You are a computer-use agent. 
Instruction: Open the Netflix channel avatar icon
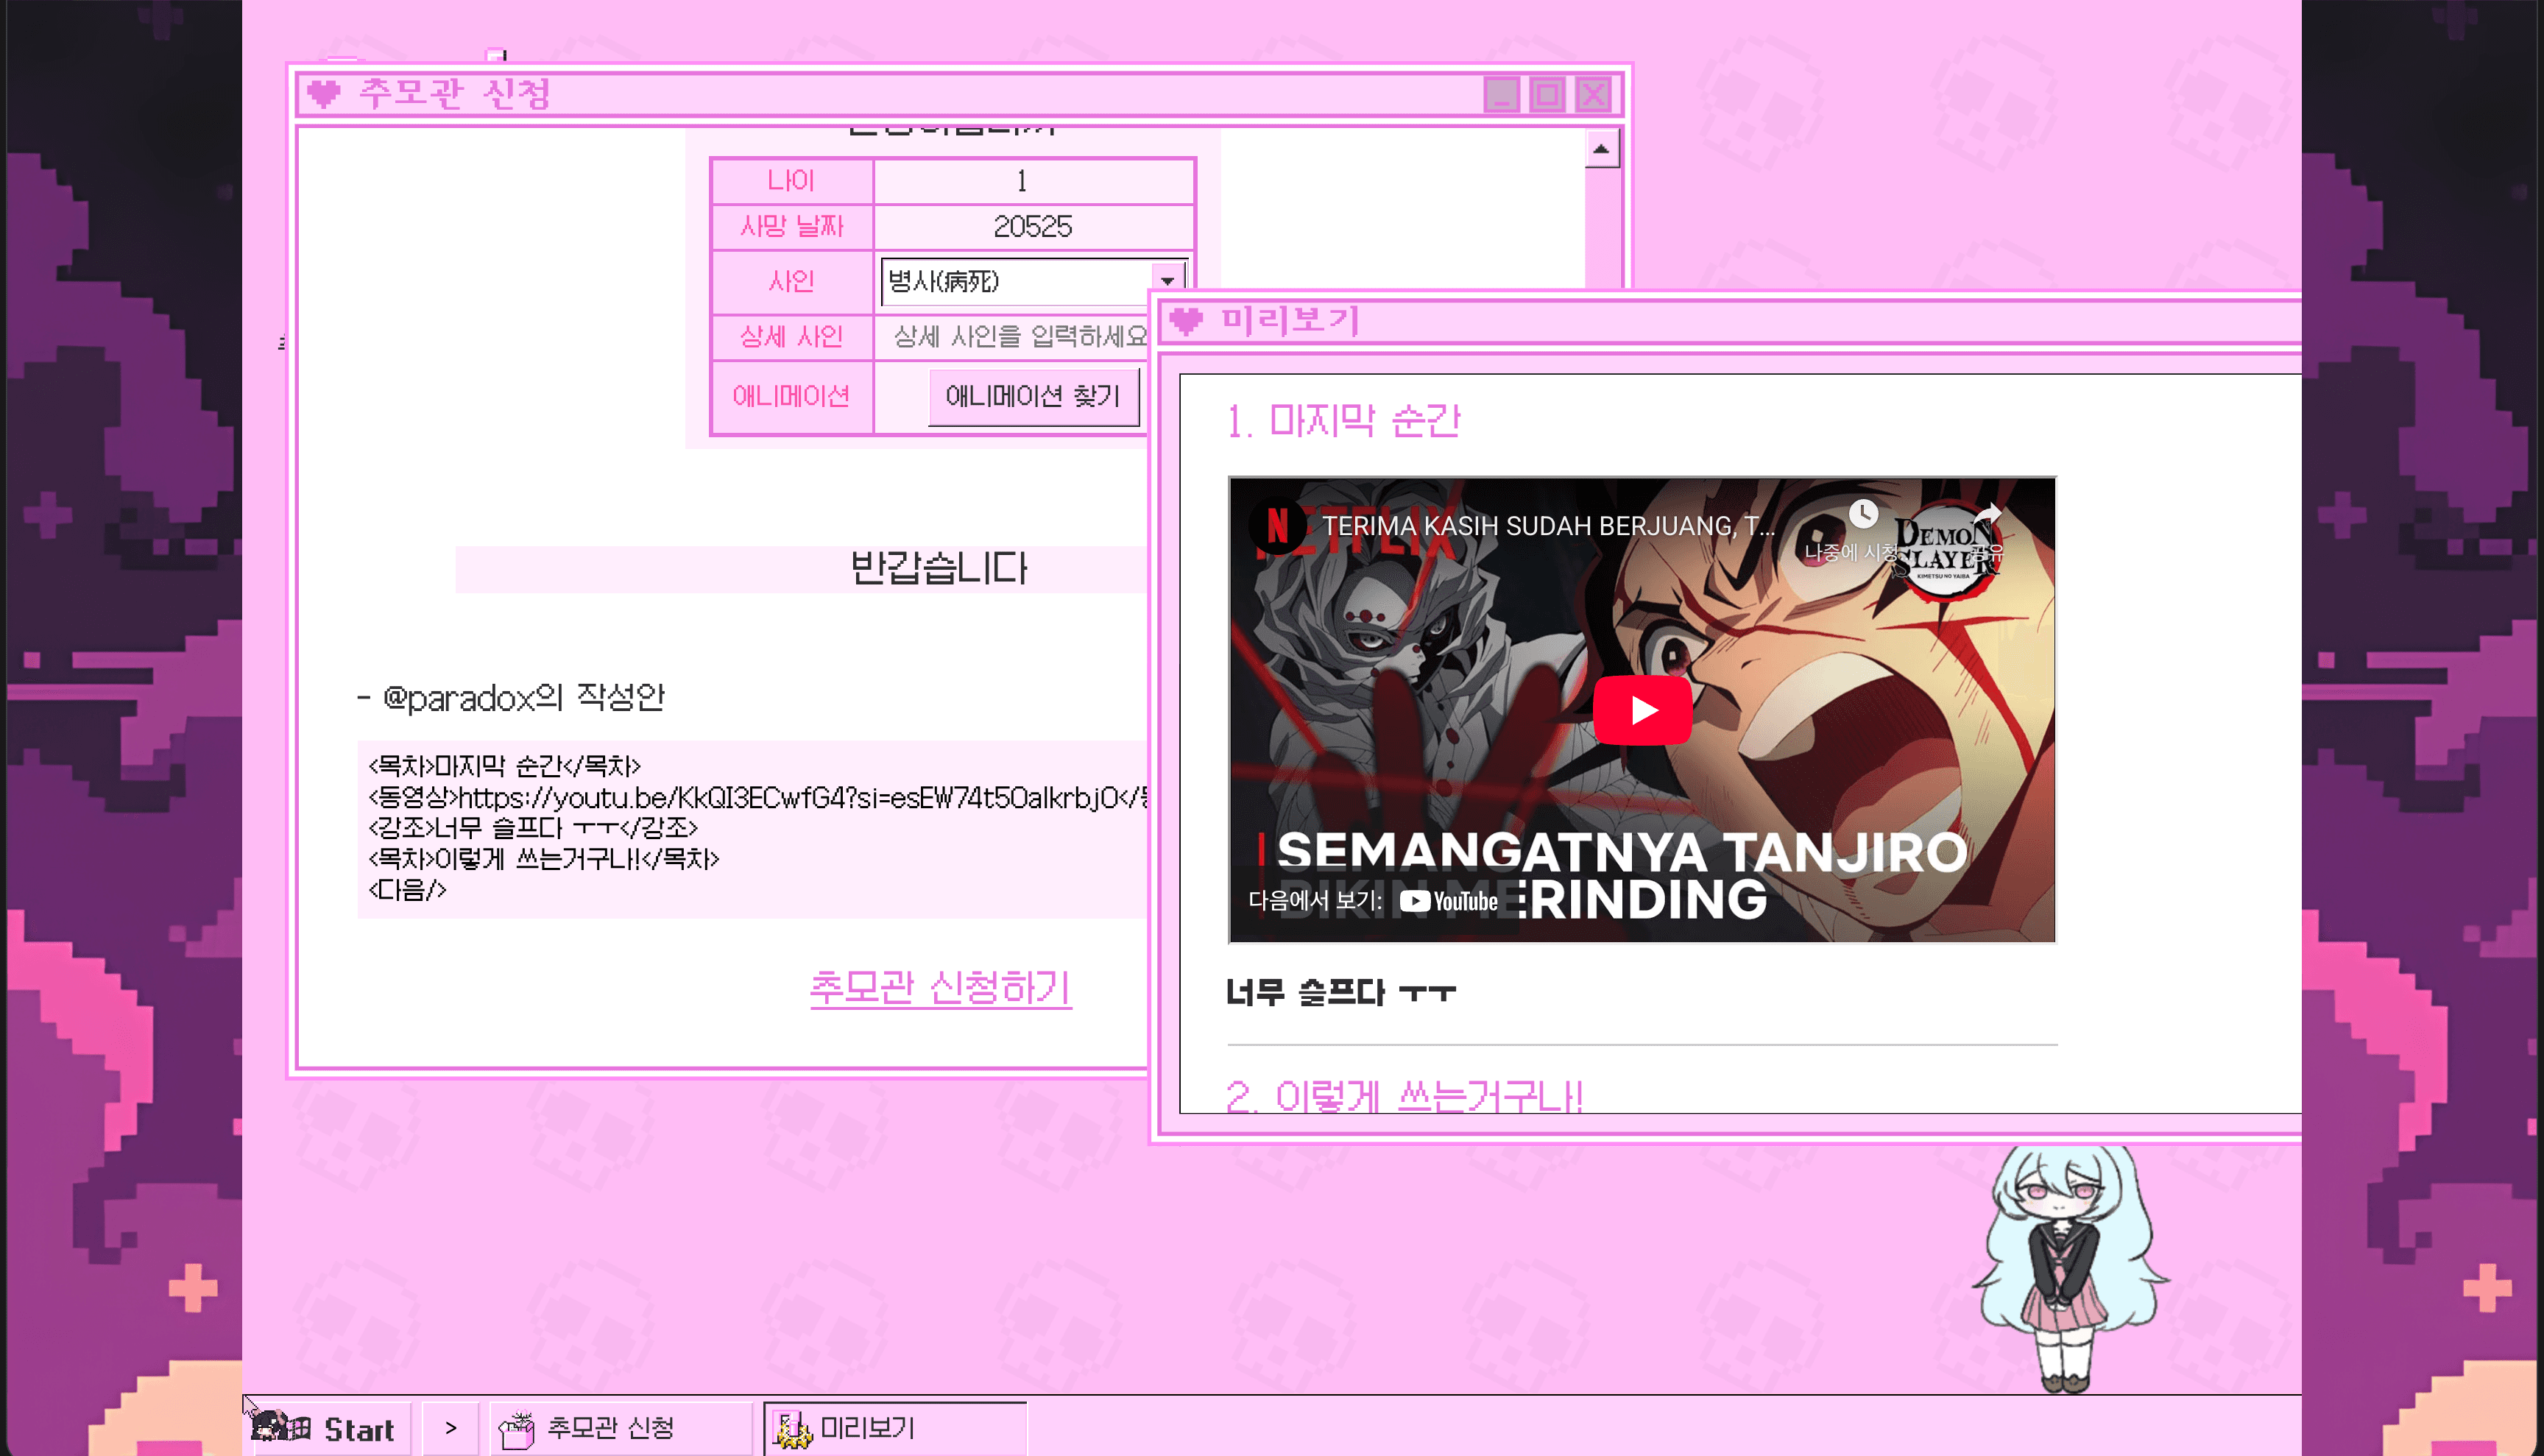tap(1277, 525)
